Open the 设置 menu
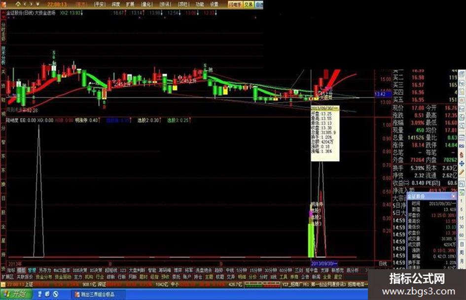Screen dimensions: 466x300 (214, 4)
